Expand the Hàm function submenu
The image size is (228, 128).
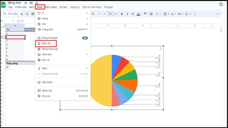63,68
